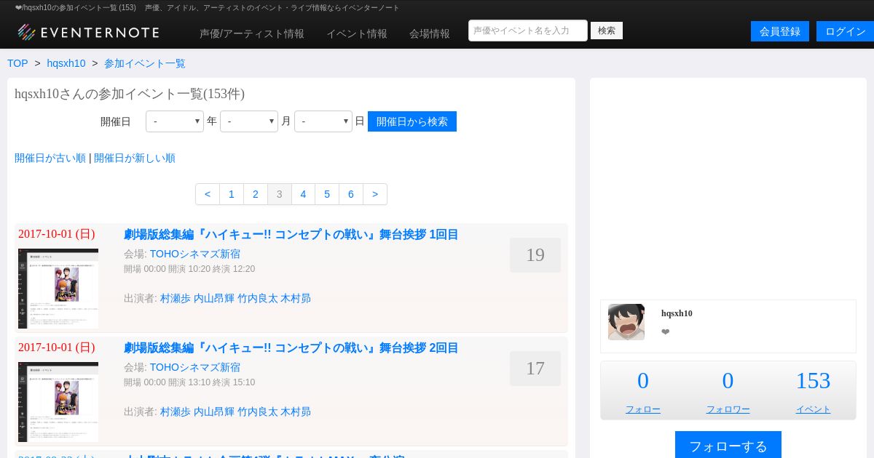The width and height of the screenshot is (874, 458).
Task: Go to pagination page 5
Action: (327, 194)
